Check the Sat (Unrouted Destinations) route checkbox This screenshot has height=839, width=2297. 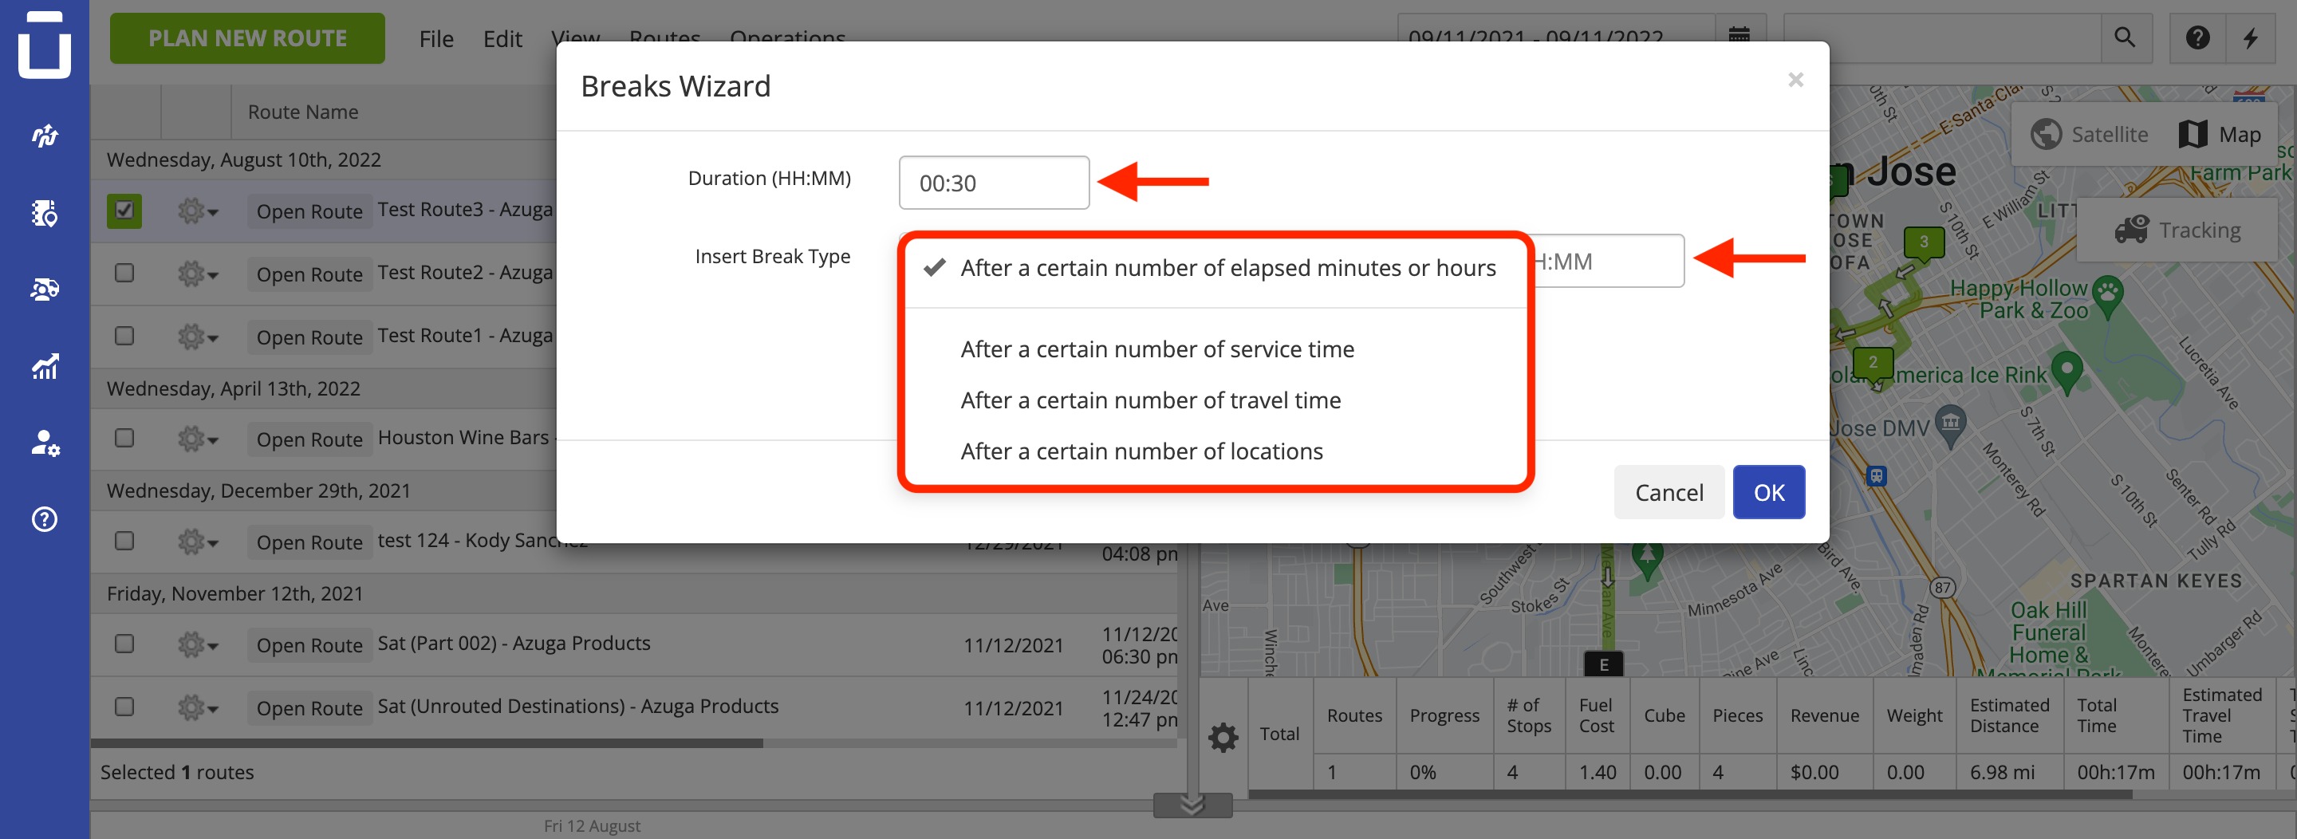(124, 707)
